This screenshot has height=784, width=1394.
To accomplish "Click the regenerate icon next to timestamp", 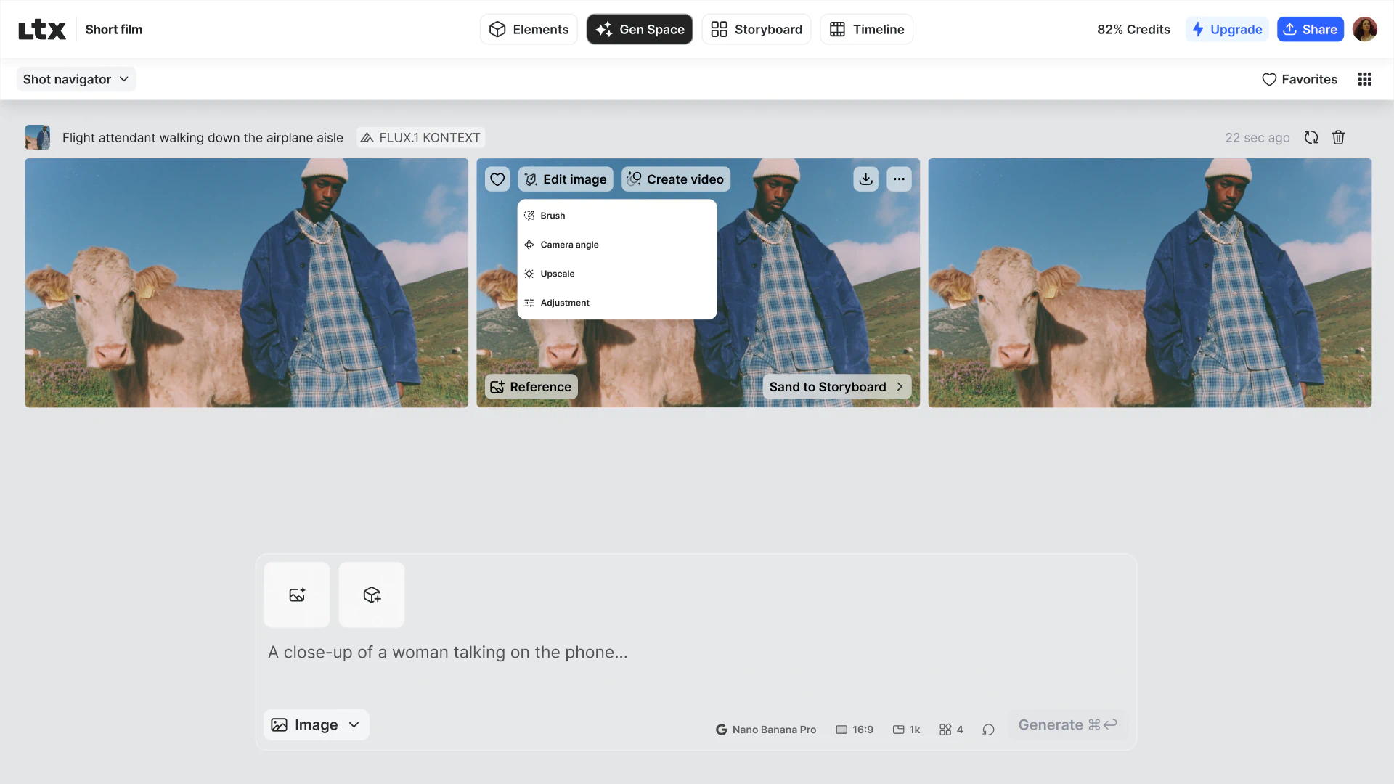I will click(x=1311, y=137).
